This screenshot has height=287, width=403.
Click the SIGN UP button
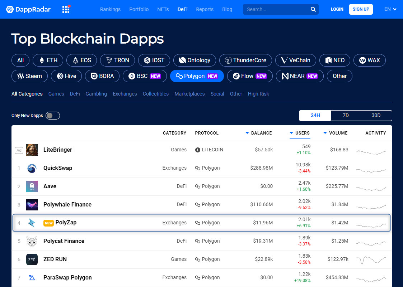coord(361,9)
